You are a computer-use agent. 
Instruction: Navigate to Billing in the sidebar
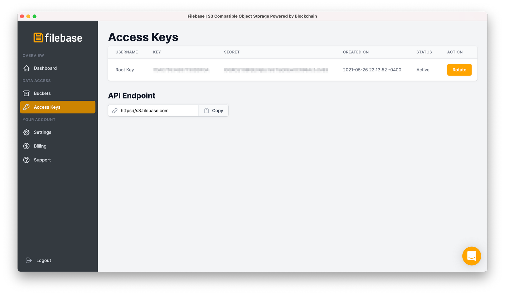40,146
